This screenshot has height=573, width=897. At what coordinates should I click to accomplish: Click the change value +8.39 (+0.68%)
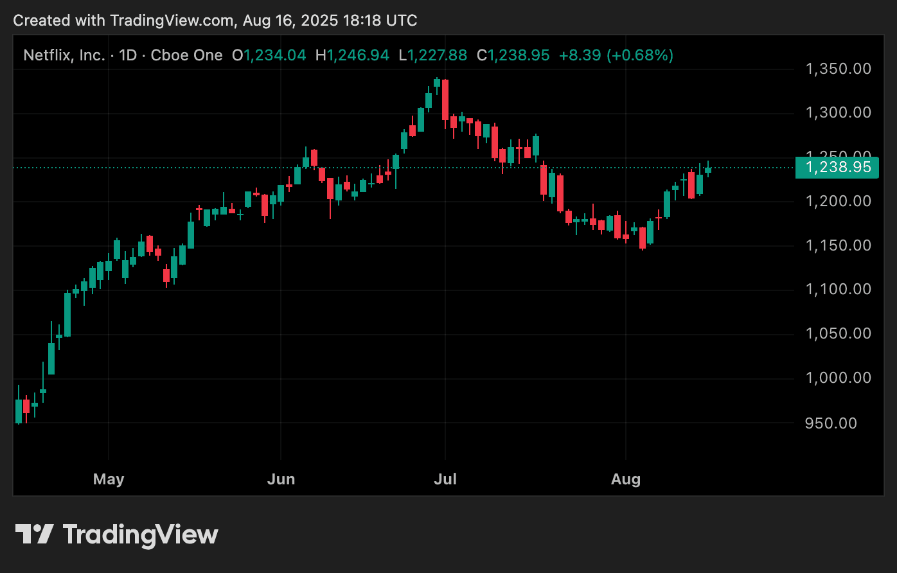616,55
